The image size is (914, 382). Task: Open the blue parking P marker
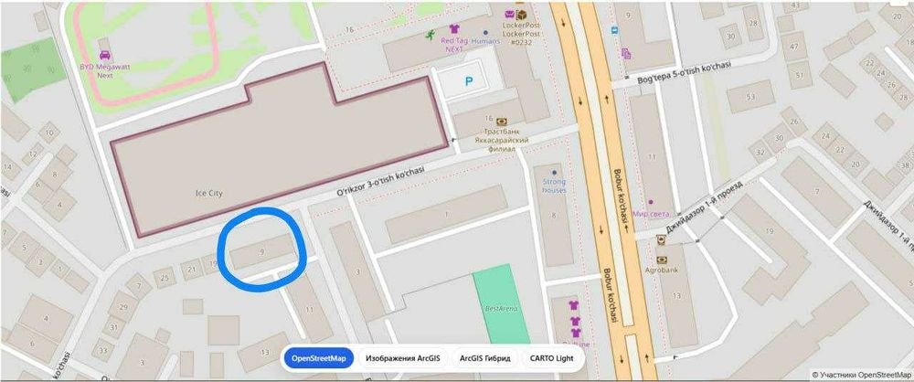[469, 82]
